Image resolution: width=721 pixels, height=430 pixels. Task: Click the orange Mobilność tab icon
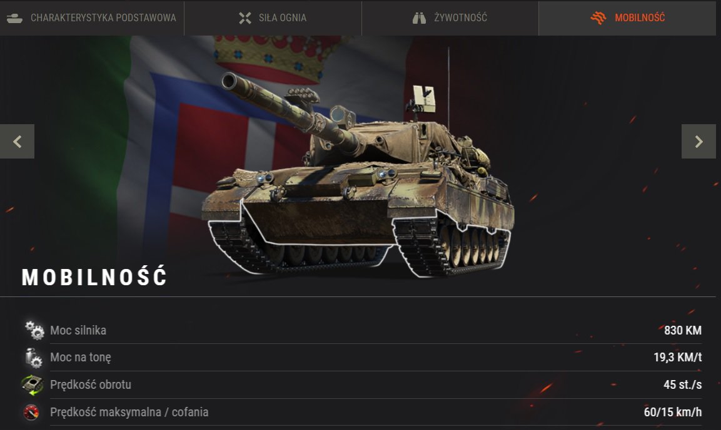pos(598,18)
